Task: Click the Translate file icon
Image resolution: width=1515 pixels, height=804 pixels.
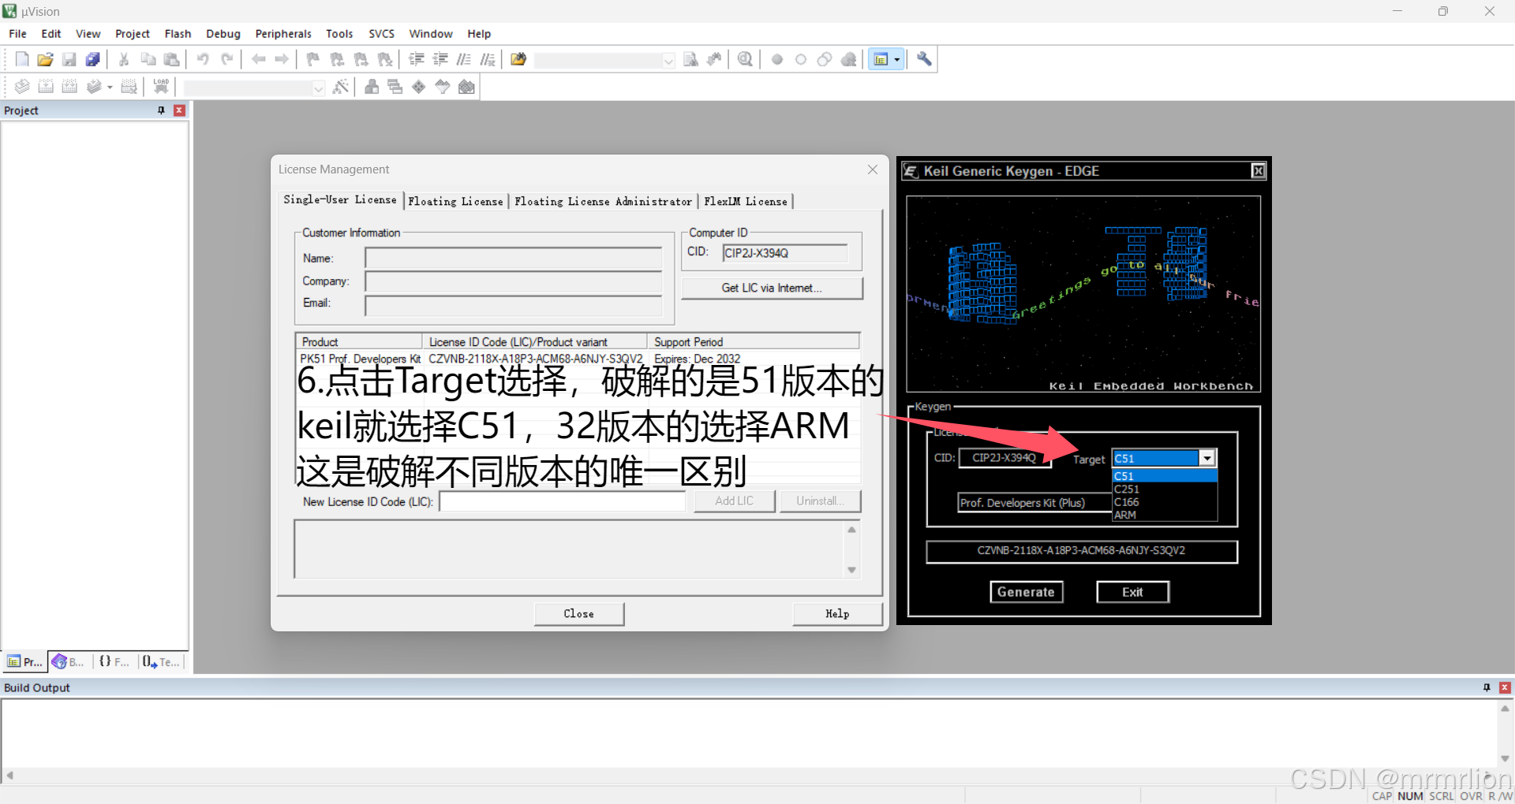Action: [22, 87]
